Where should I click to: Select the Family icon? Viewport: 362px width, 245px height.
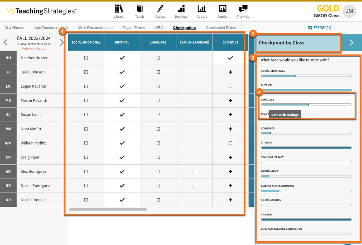(x=222, y=11)
